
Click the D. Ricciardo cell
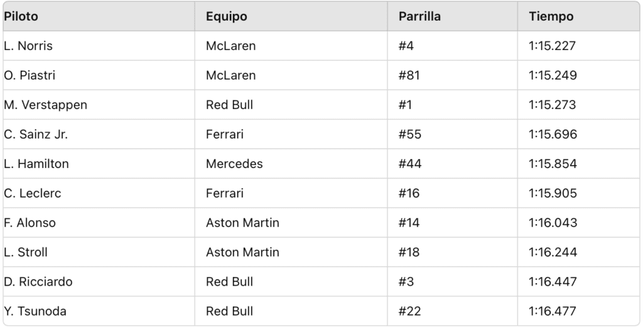pos(38,281)
